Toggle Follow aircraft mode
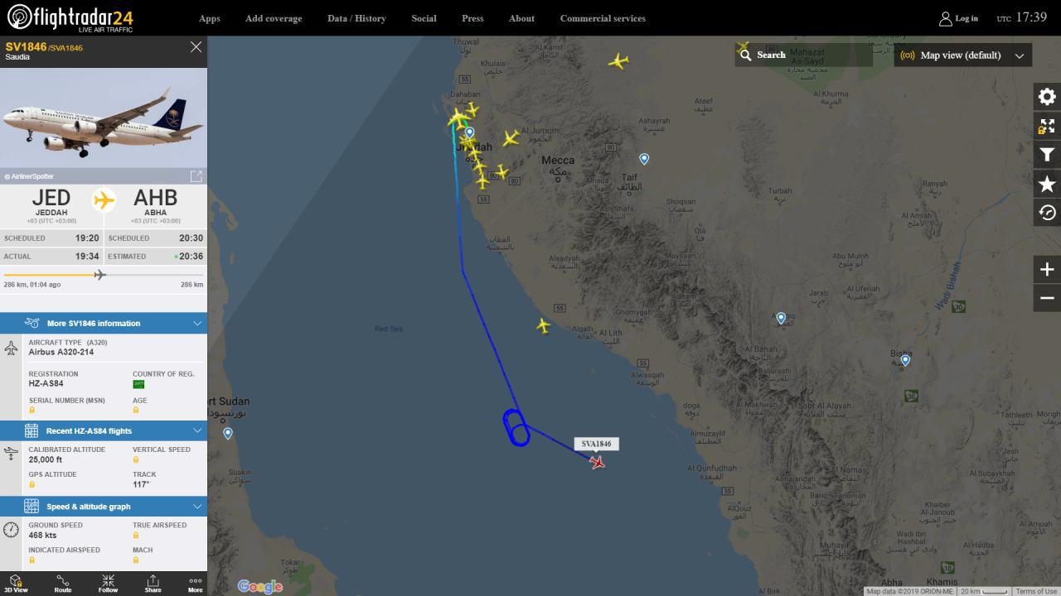Screen dimensions: 1061x596 [x=108, y=584]
